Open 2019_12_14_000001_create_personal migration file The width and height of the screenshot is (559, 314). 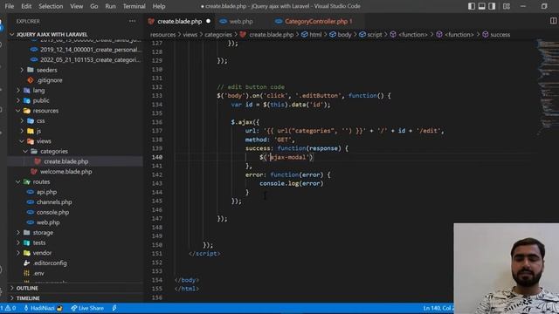[x=90, y=50]
